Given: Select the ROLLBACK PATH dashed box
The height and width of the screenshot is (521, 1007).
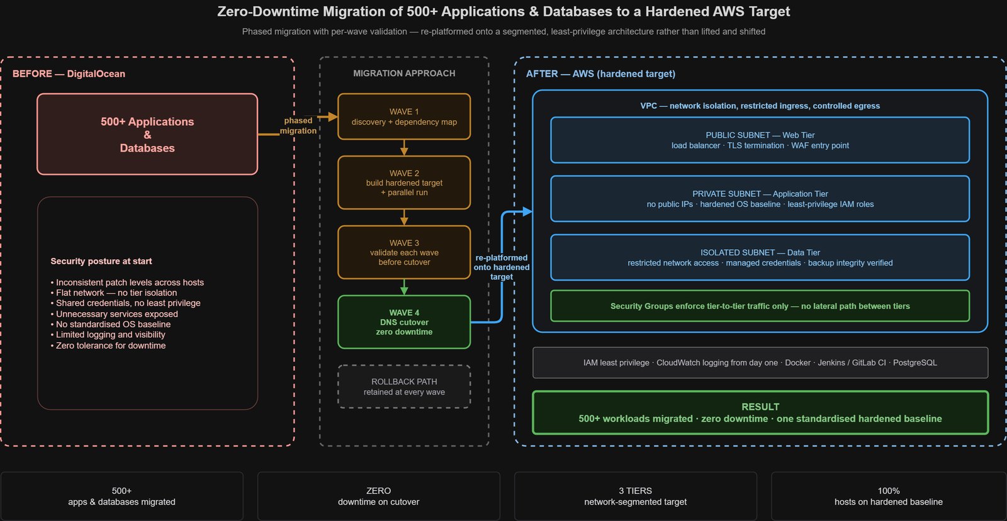Looking at the screenshot, I should (404, 386).
